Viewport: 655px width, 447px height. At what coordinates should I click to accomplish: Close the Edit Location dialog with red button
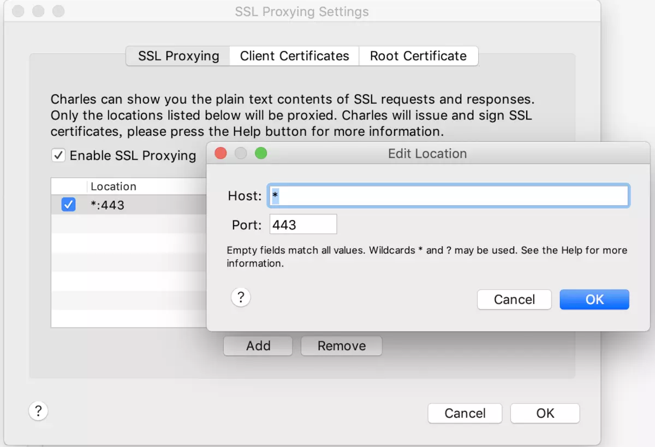(221, 153)
